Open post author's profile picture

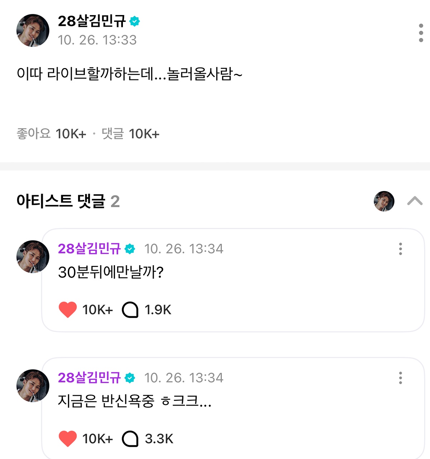tap(33, 30)
